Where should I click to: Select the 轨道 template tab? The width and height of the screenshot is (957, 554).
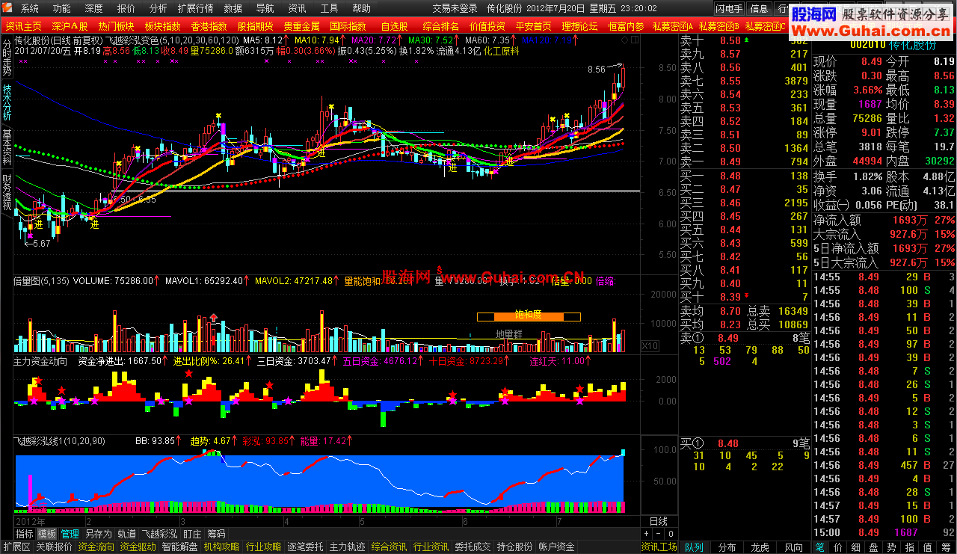pos(126,534)
